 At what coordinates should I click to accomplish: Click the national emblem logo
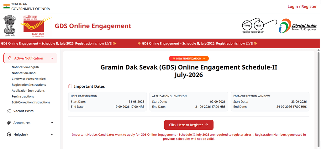(9, 26)
